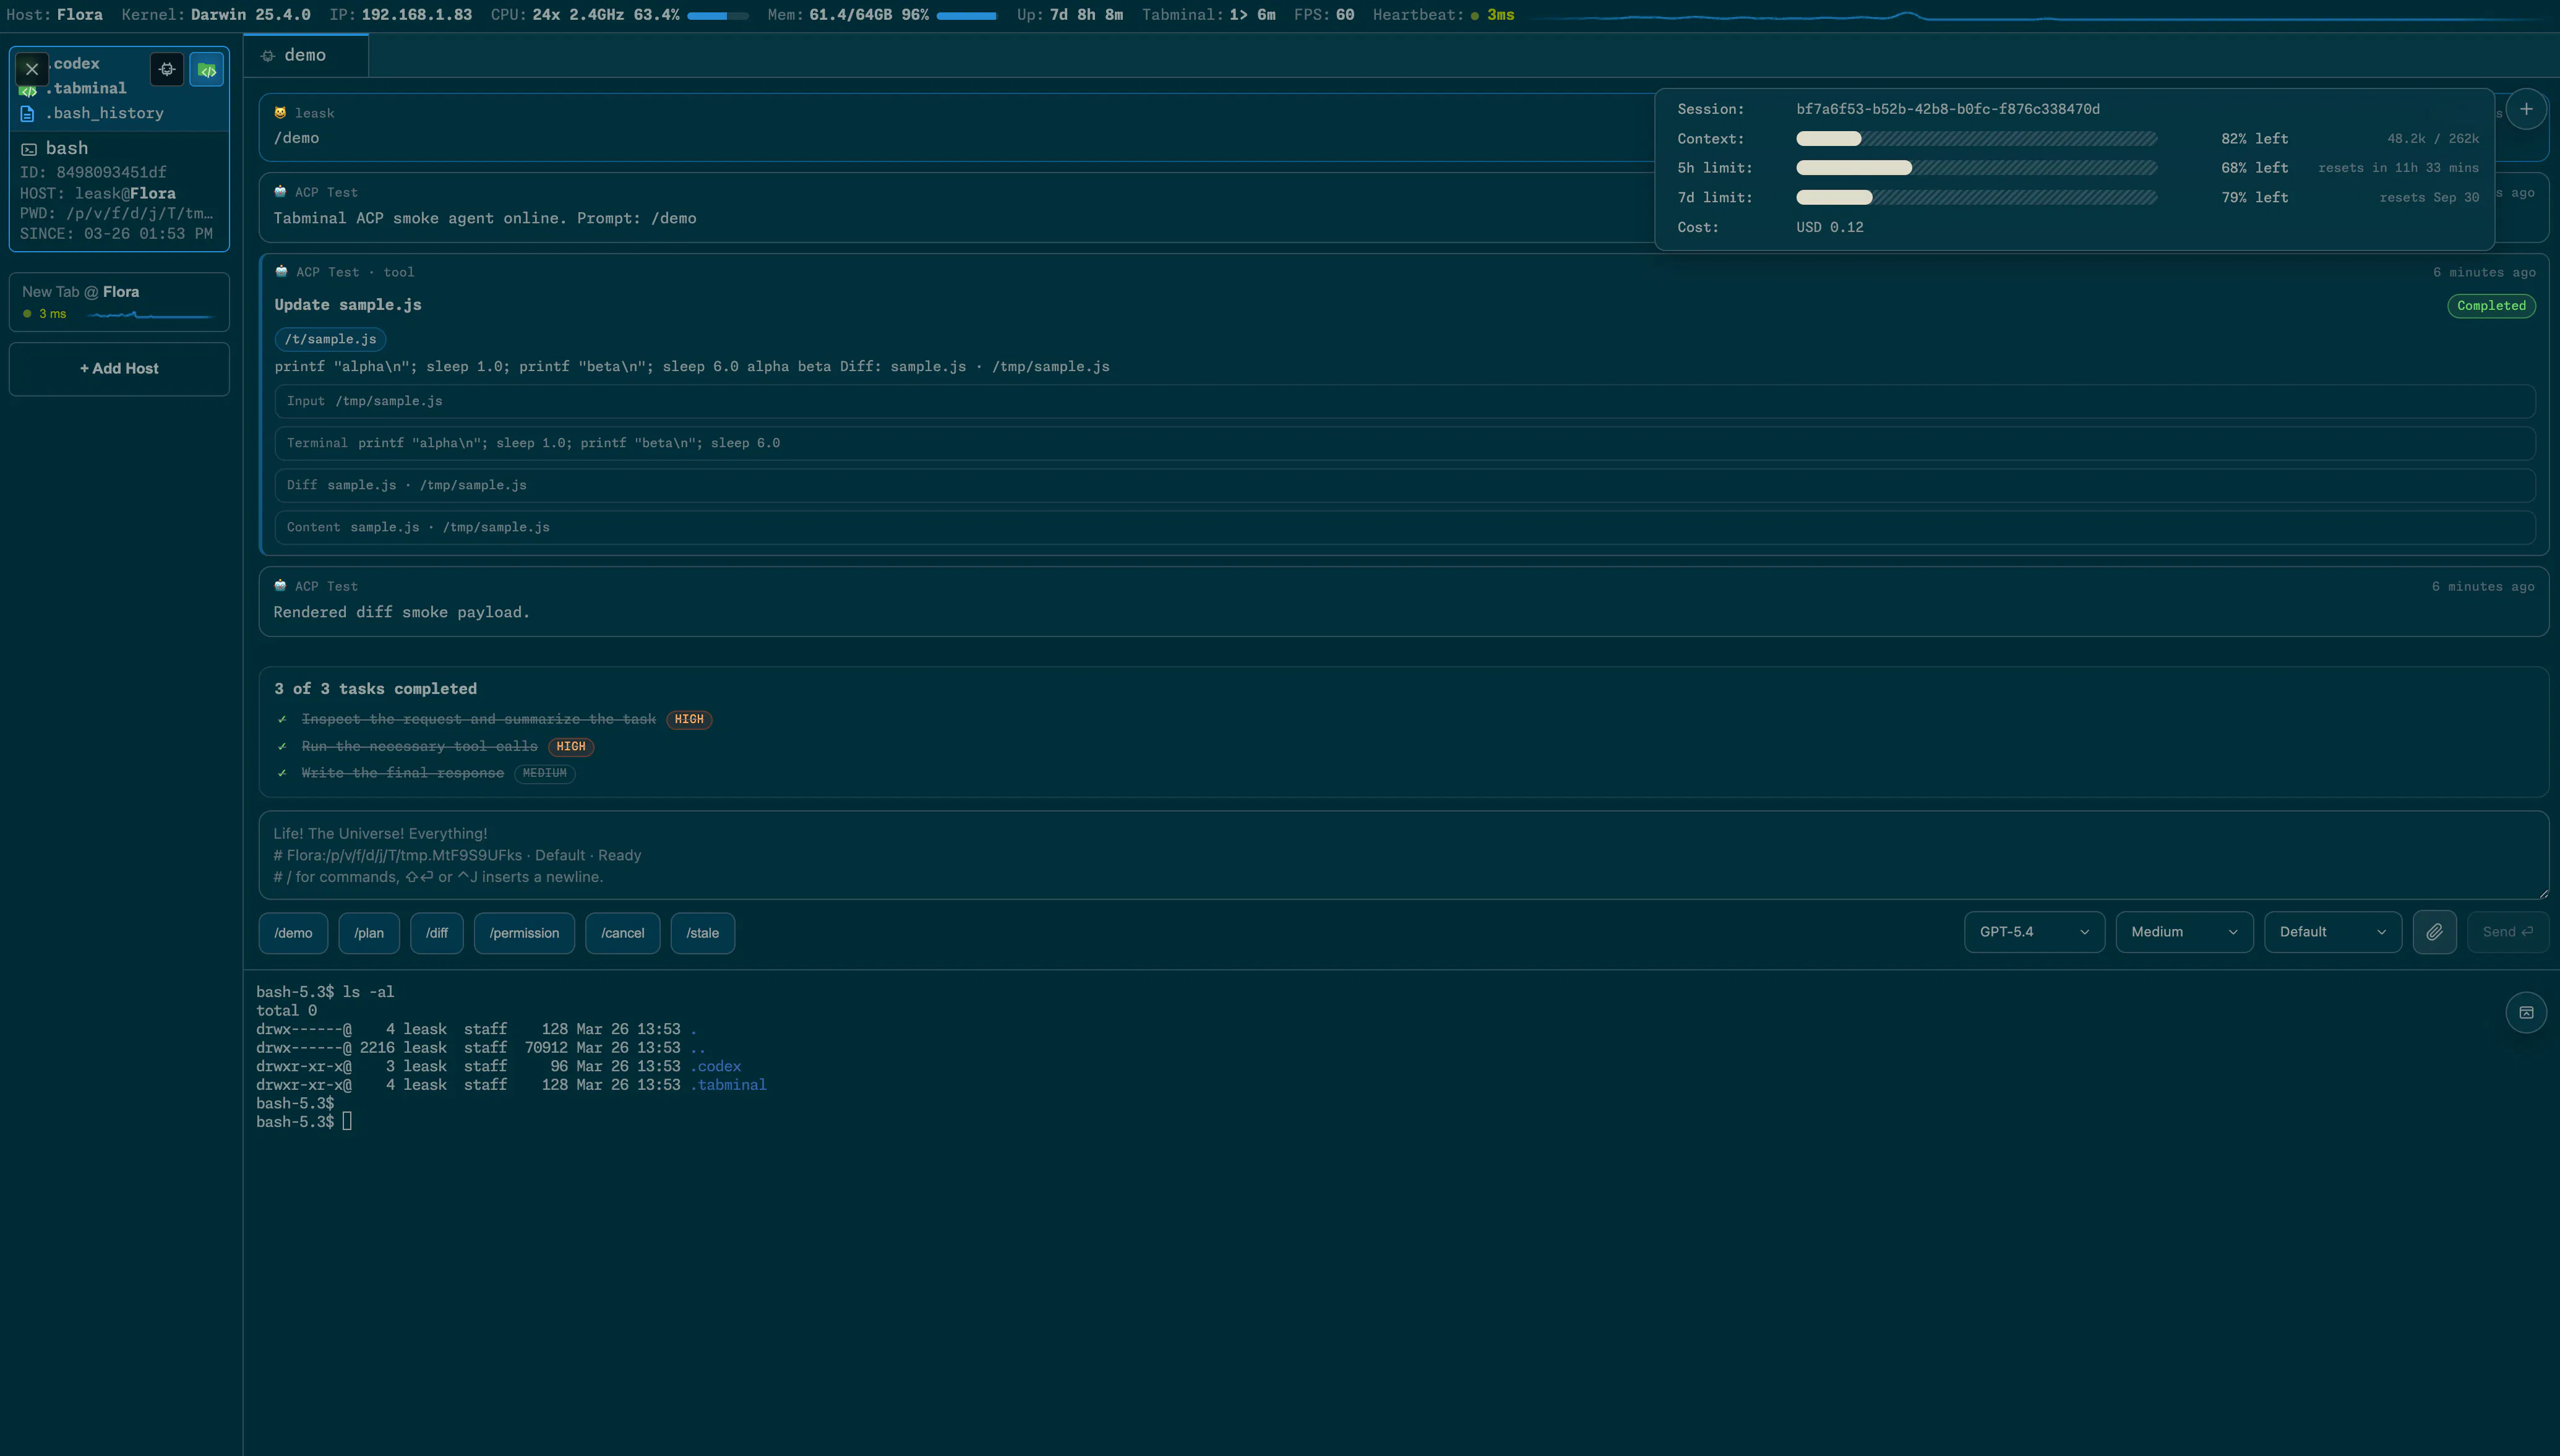Screen dimensions: 2560x1456
Task: Open the Default mode dropdown
Action: pos(2333,932)
